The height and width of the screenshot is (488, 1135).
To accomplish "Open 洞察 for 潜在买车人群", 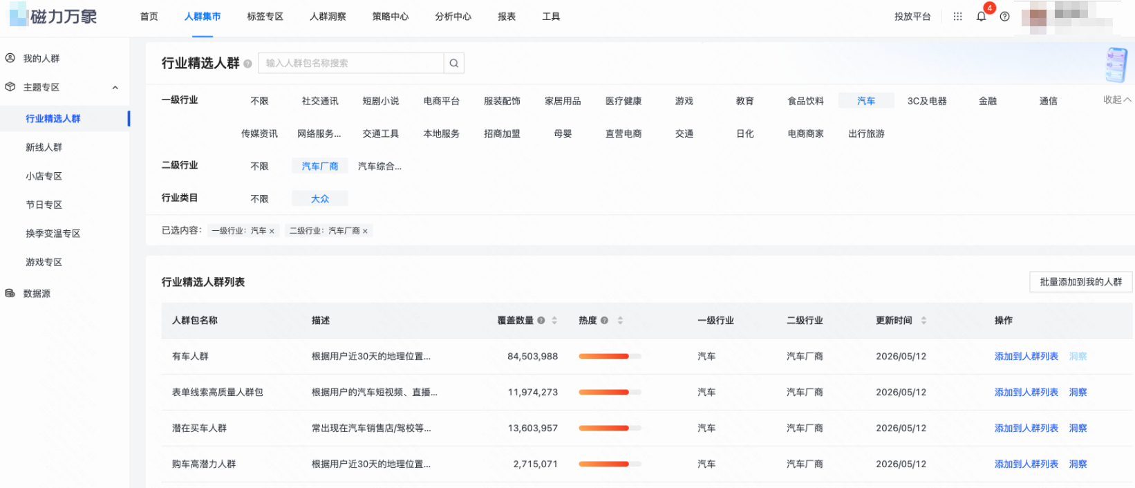I will 1078,429.
